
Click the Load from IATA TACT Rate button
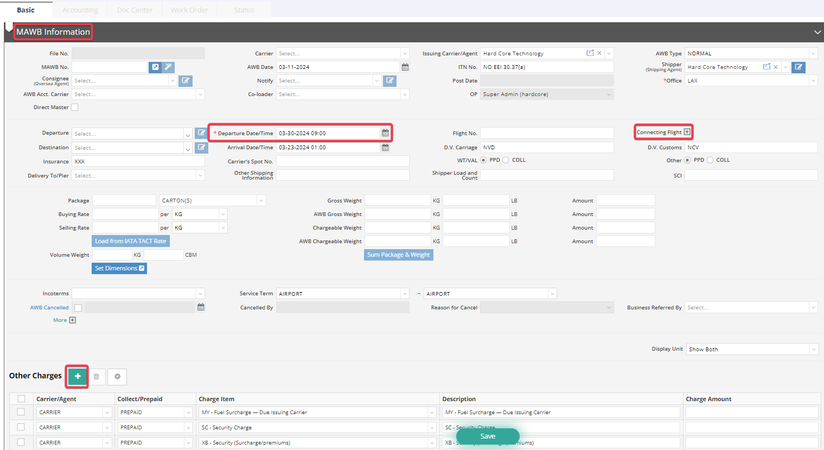pos(131,241)
